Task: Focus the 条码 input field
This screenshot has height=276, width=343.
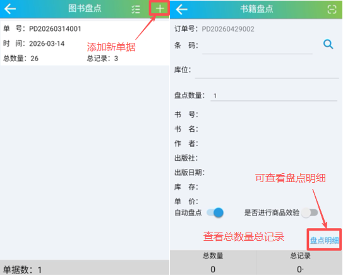Action: point(257,46)
